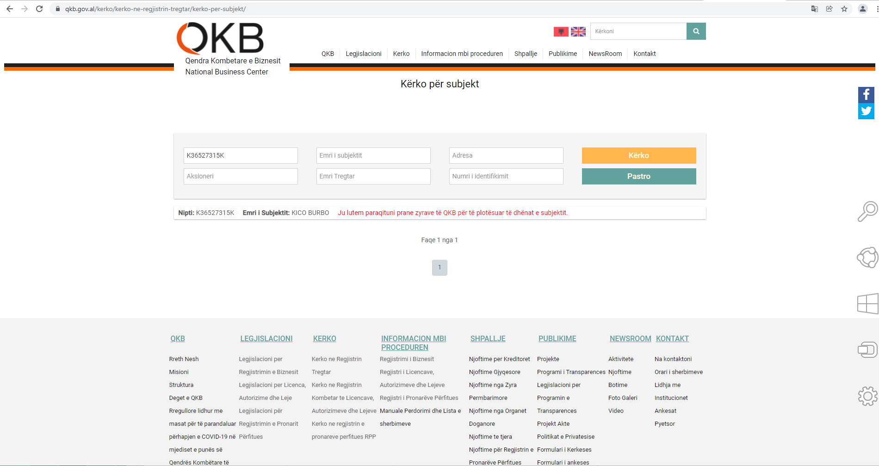The height and width of the screenshot is (466, 879).
Task: Open the Publikime menu item
Action: 563,54
